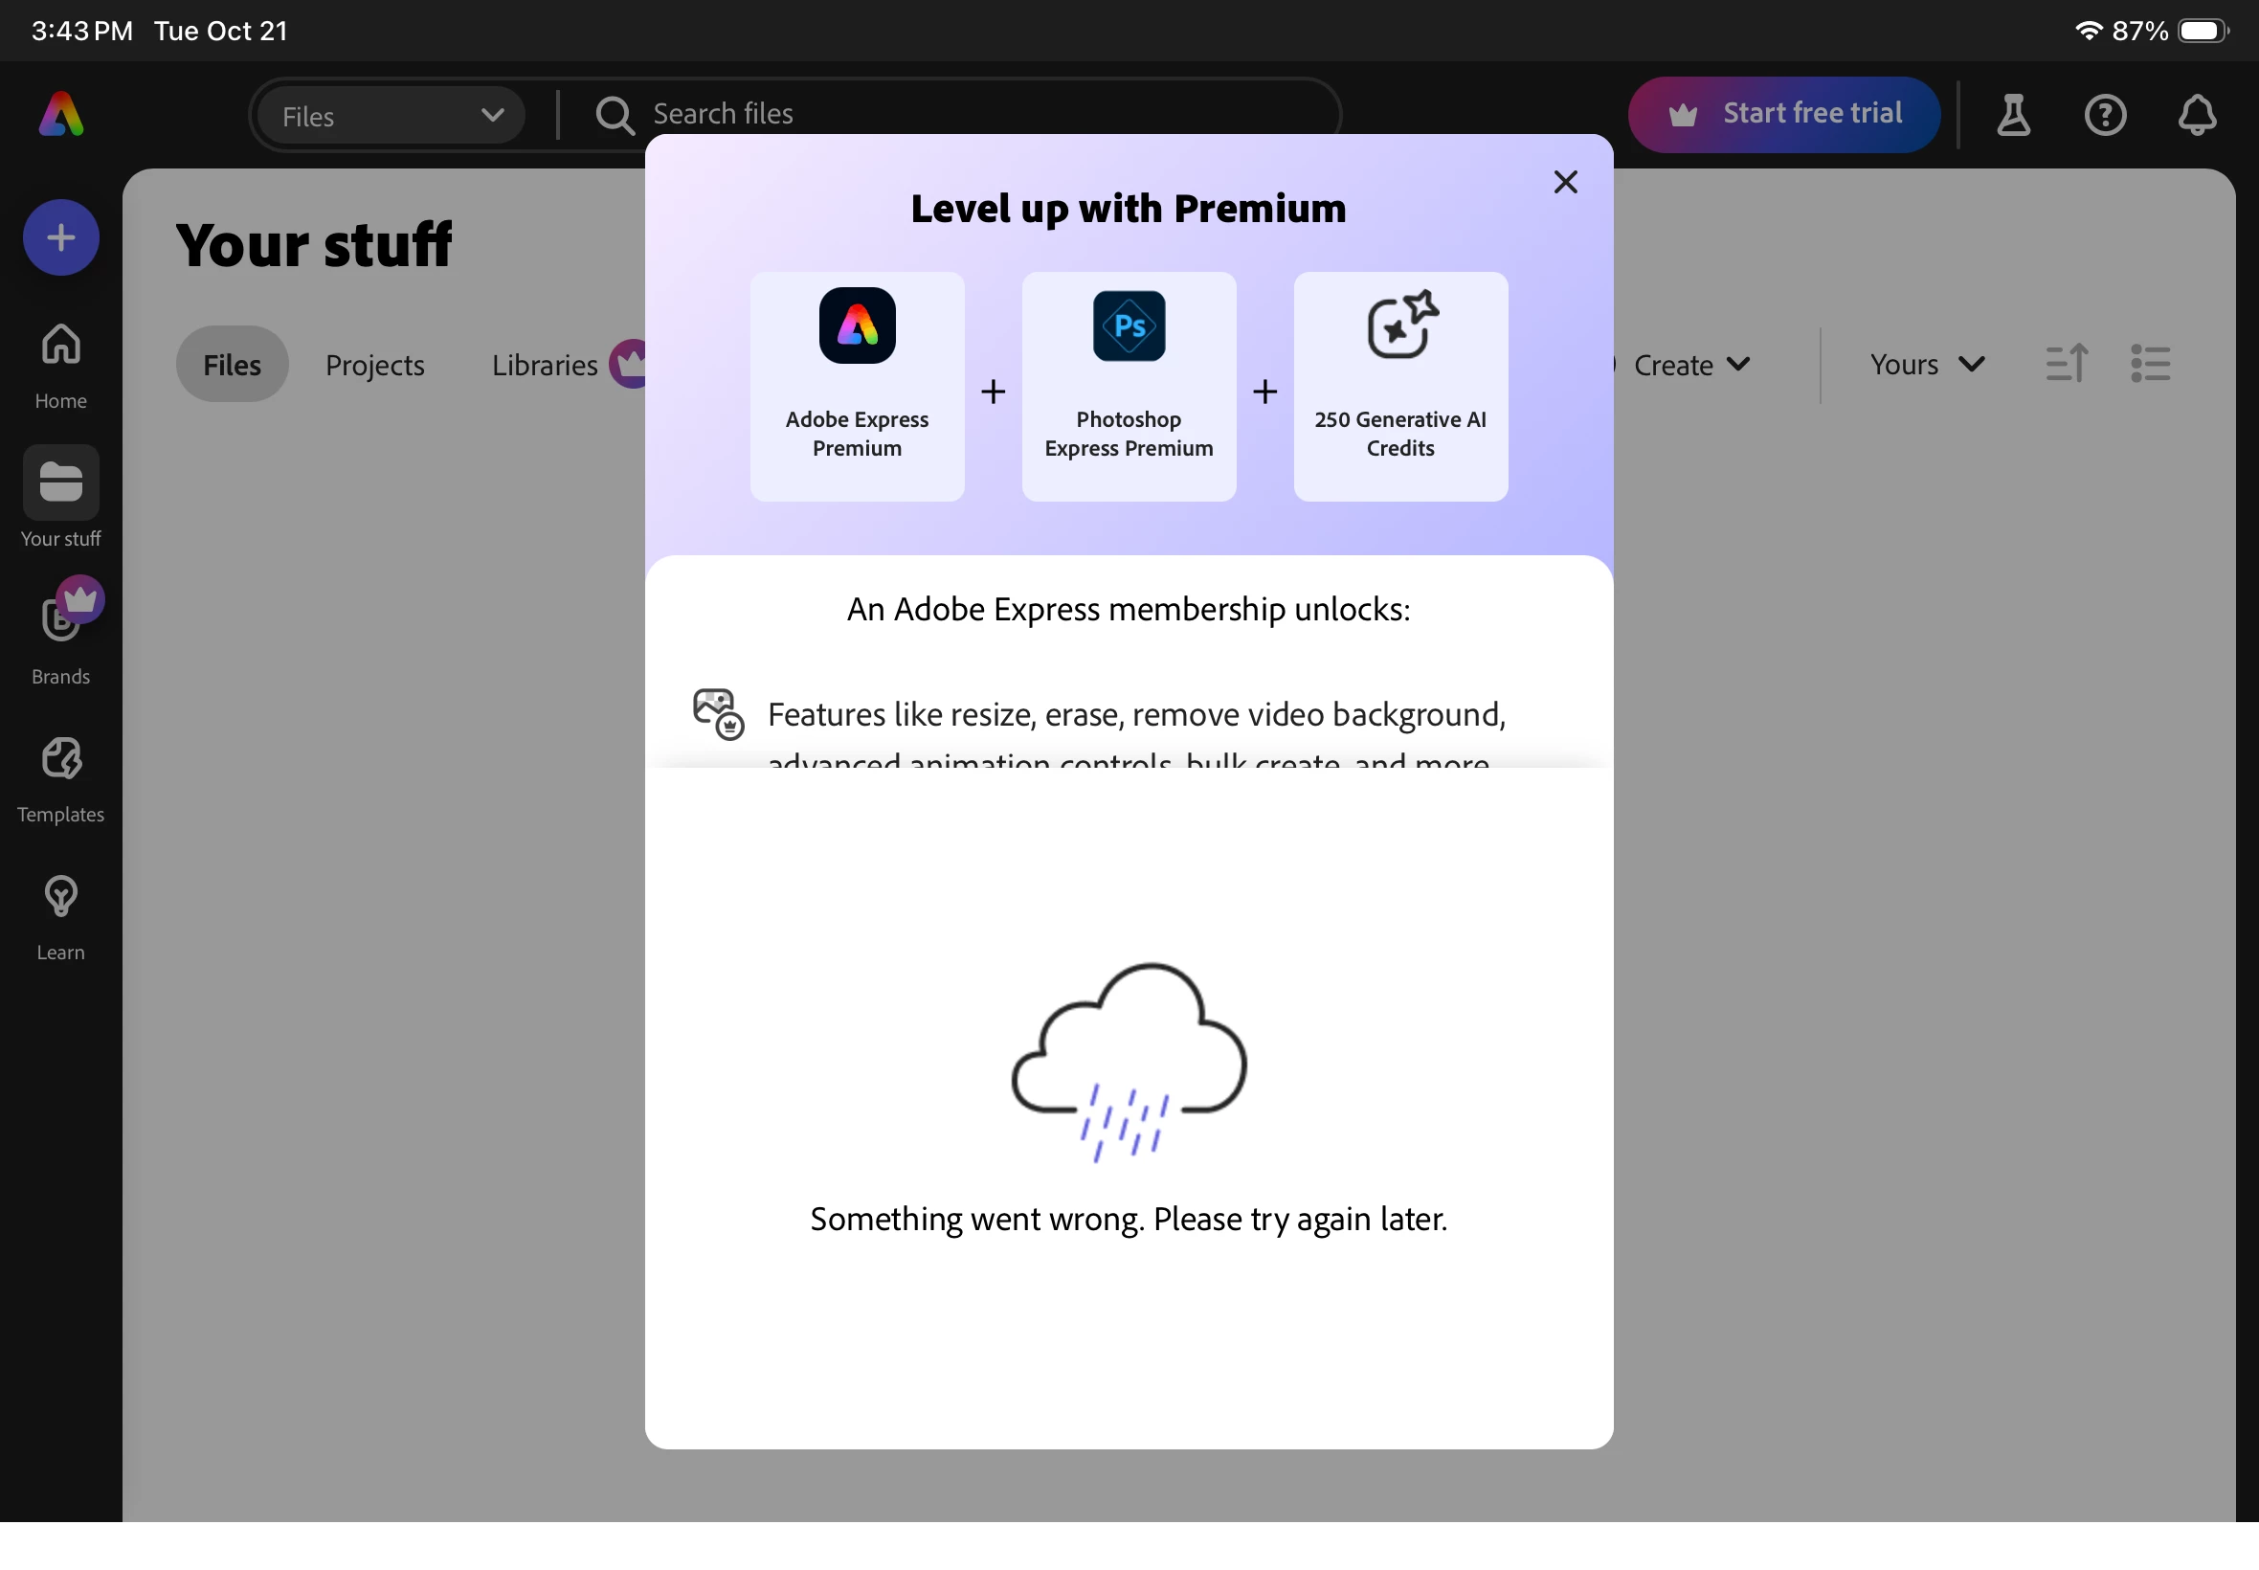
Task: Open the Learn section
Action: pos(61,916)
